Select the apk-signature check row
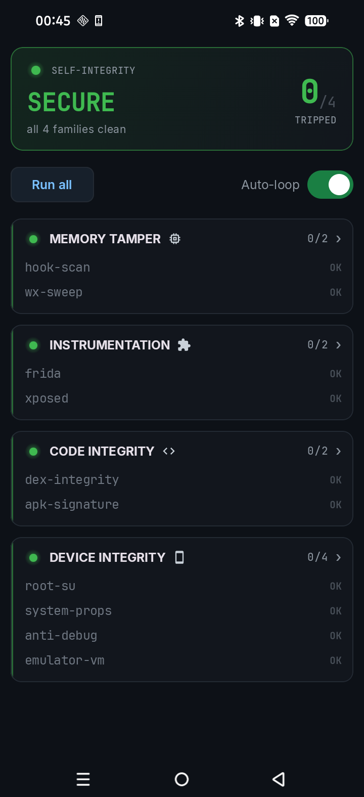Image resolution: width=364 pixels, height=797 pixels. (x=183, y=505)
